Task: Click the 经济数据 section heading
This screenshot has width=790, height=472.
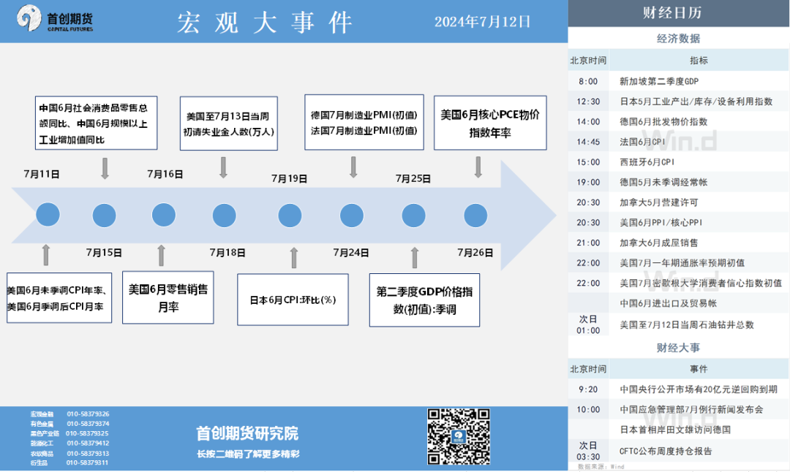Action: tap(678, 39)
